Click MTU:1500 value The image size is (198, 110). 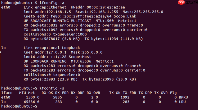[x=104, y=21]
